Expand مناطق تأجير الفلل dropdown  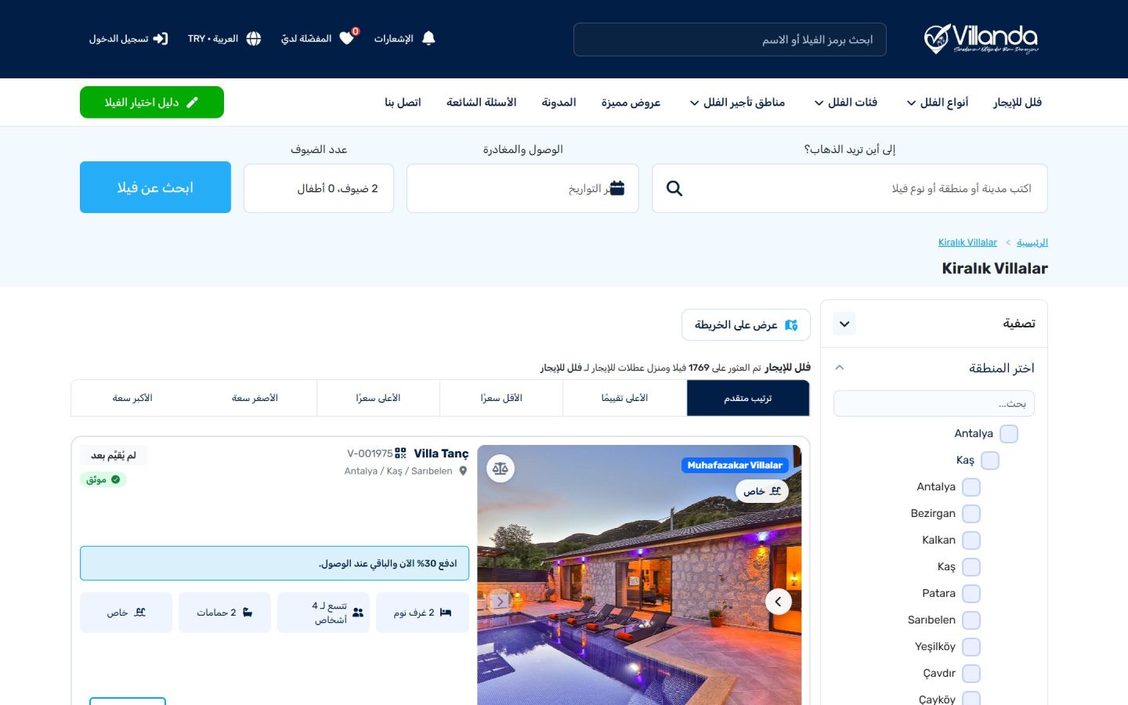(737, 103)
